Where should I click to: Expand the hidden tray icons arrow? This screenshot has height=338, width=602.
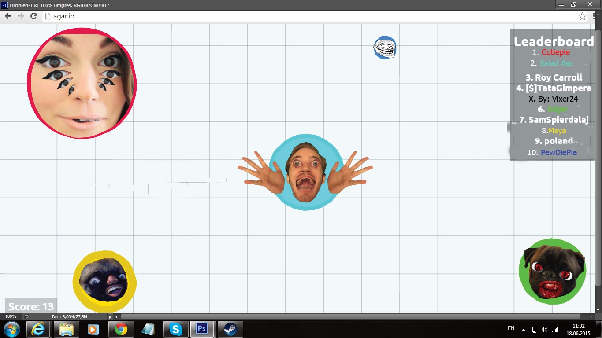(523, 330)
